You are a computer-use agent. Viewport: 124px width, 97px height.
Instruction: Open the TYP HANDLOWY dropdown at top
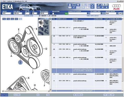tap(101, 13)
